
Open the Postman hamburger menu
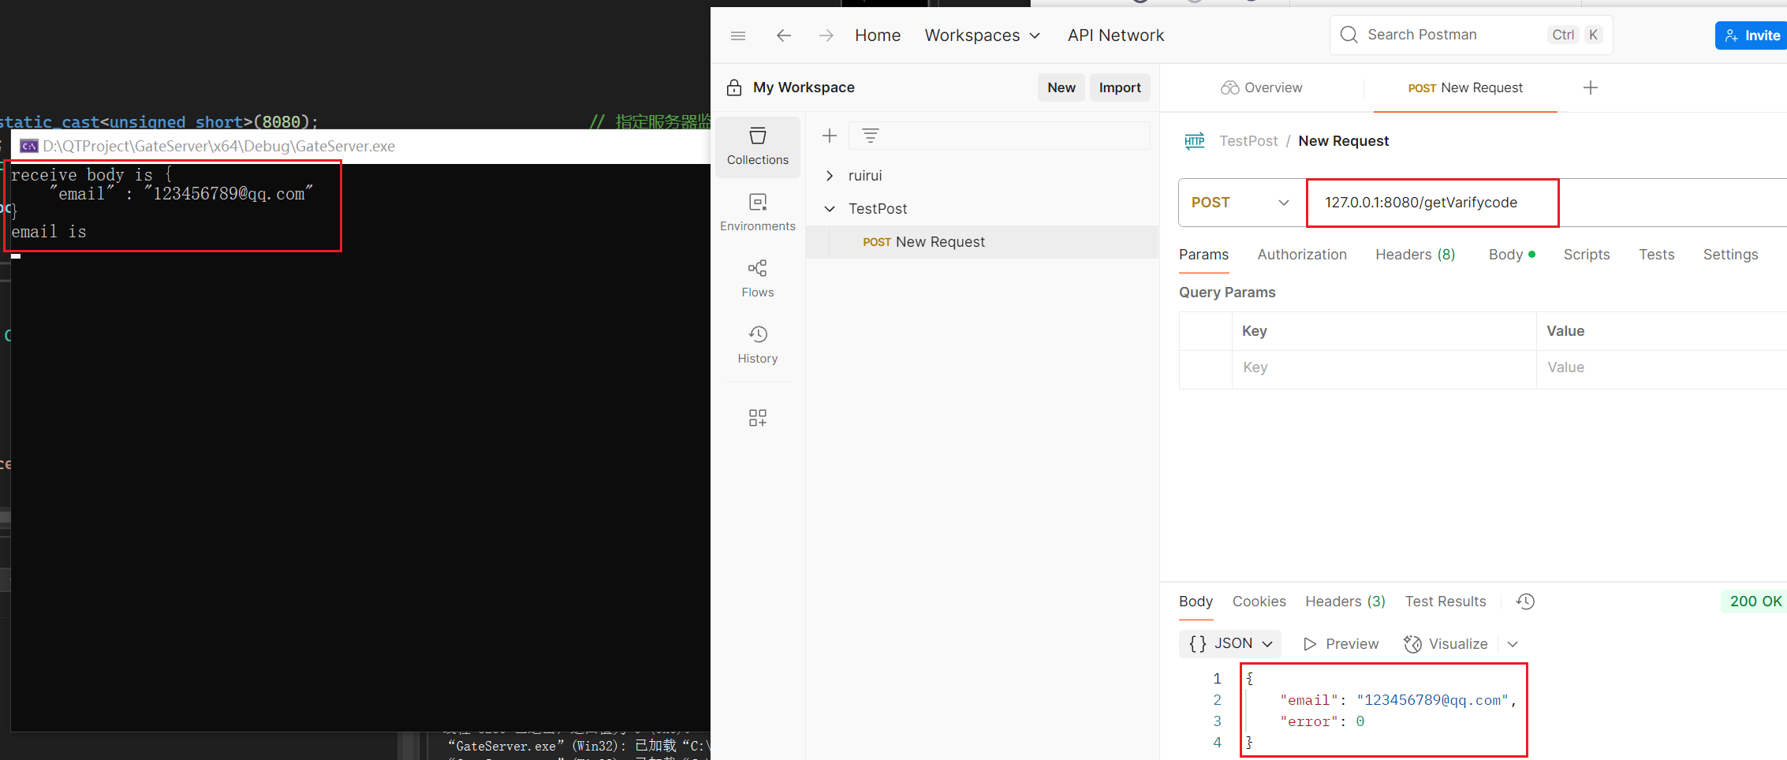pos(738,35)
